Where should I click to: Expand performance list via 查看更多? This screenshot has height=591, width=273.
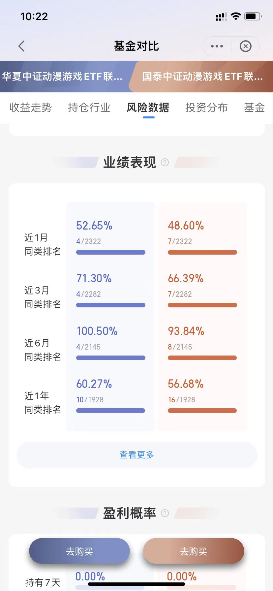(x=137, y=455)
